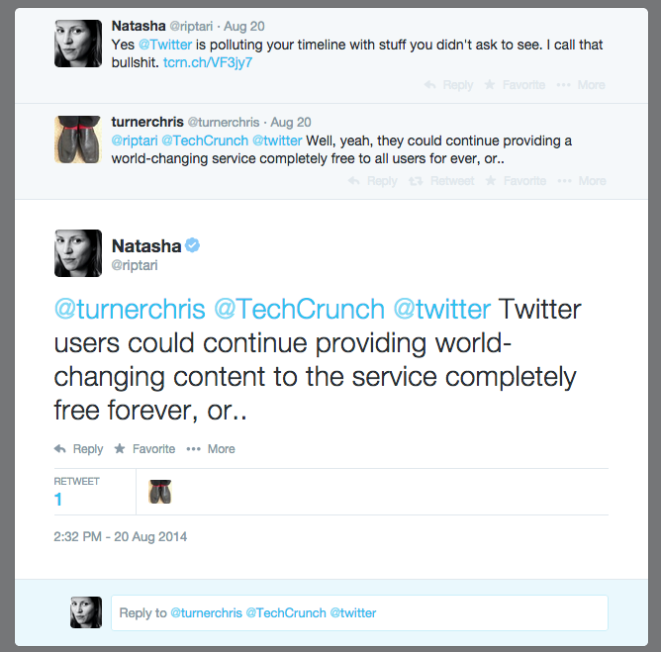The height and width of the screenshot is (652, 661).
Task: View the retweet count of 1
Action: pos(58,499)
